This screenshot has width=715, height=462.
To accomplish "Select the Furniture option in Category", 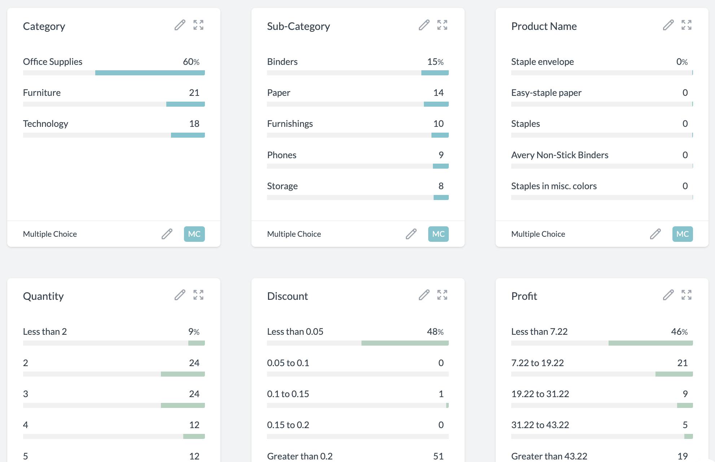I will pyautogui.click(x=114, y=98).
